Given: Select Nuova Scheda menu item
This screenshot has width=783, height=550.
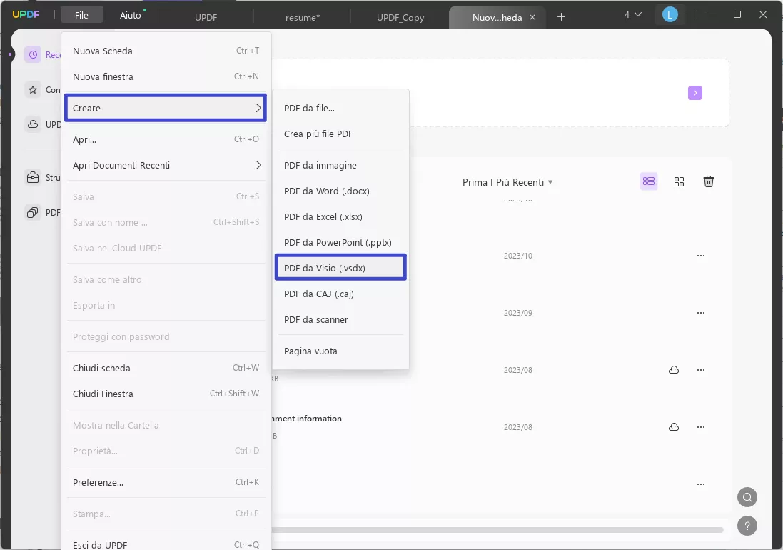Looking at the screenshot, I should click(x=166, y=51).
